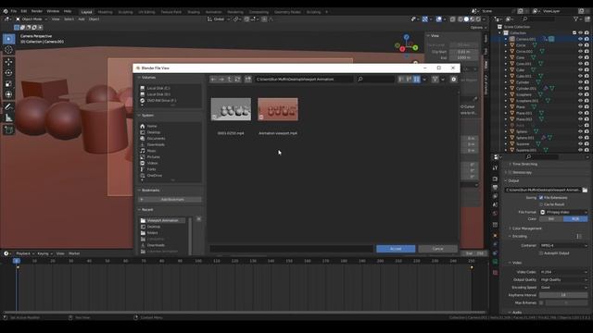Select the Rotate tool in viewport toolbar
593x333 pixels.
pyautogui.click(x=8, y=72)
